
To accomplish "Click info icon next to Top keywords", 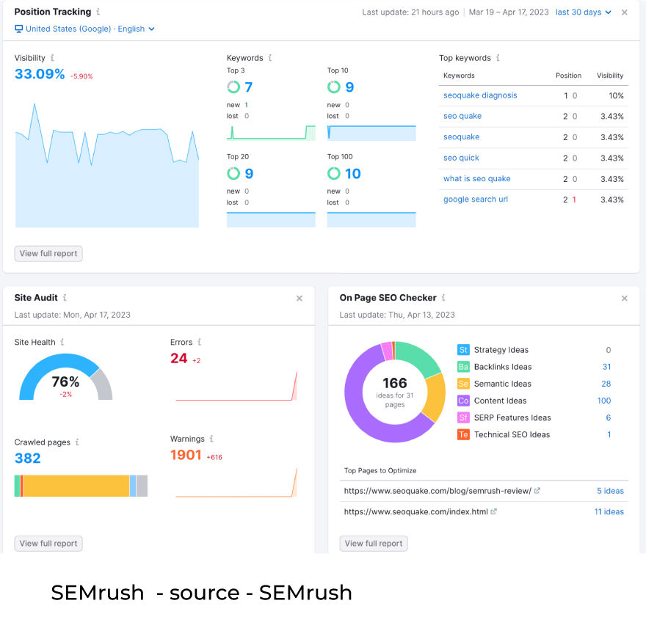I will tap(498, 58).
